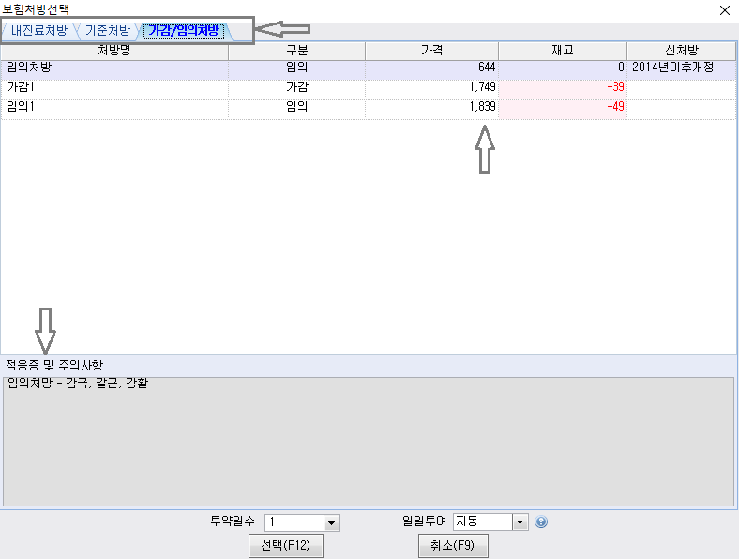Confirm with the 선택(F12) button
Screen dimensions: 739x559
[x=286, y=545]
